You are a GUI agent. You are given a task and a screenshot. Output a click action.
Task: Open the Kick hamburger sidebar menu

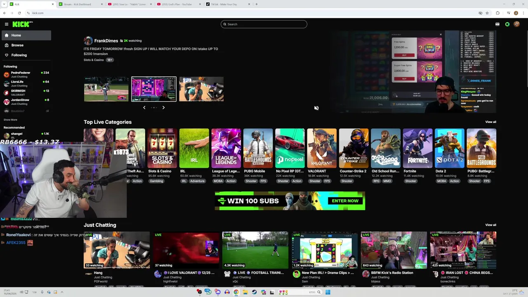(7, 24)
